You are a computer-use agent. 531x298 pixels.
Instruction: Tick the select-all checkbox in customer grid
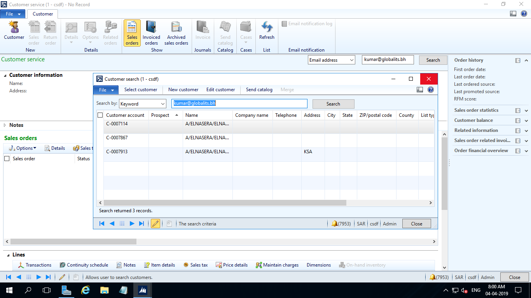(100, 115)
